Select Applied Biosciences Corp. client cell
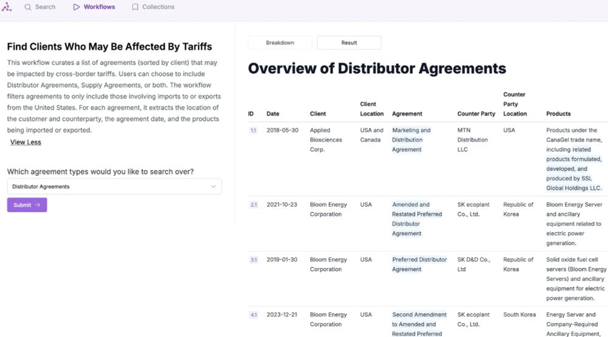This screenshot has width=608, height=337. tap(326, 140)
